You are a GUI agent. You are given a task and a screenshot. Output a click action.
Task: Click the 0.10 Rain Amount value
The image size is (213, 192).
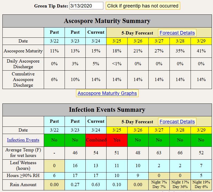click(x=117, y=185)
